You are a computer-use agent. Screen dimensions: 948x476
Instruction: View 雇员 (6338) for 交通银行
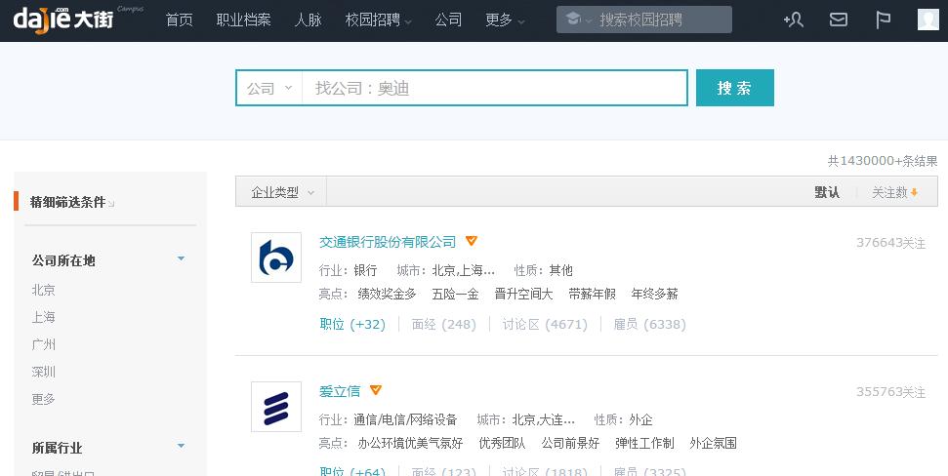(650, 325)
